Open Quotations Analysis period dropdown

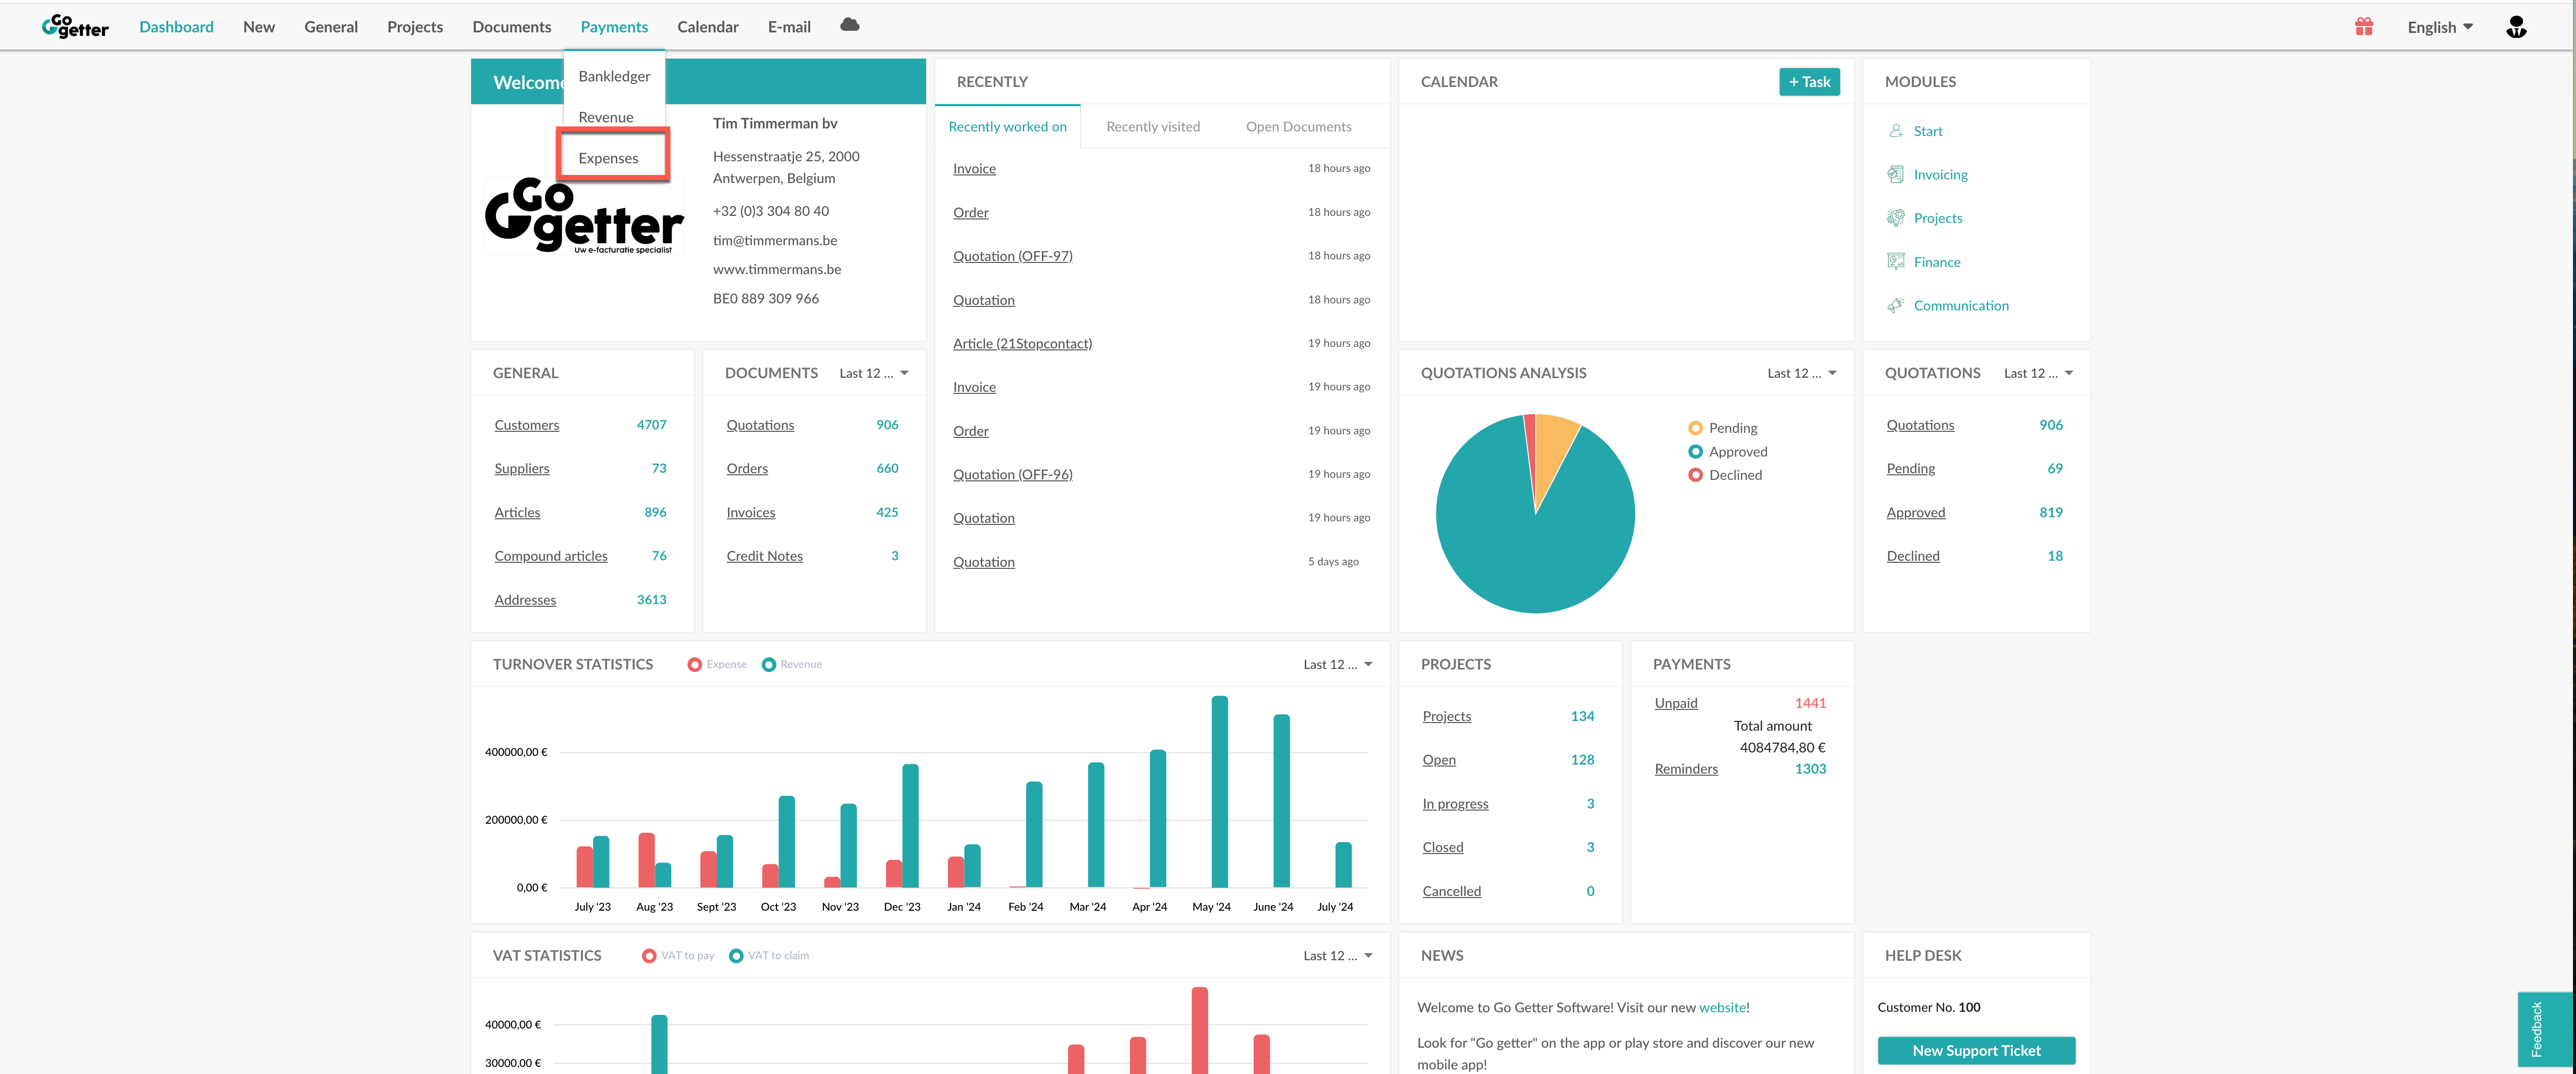coord(1802,373)
